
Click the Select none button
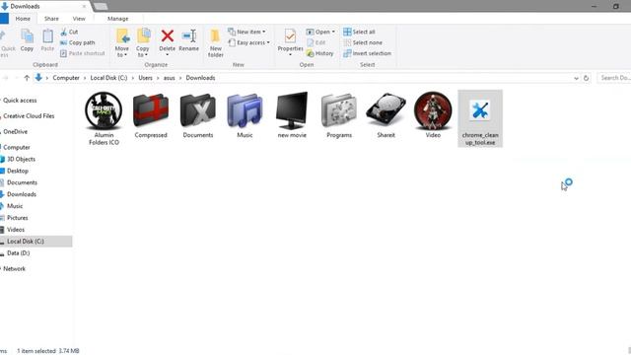(x=363, y=42)
